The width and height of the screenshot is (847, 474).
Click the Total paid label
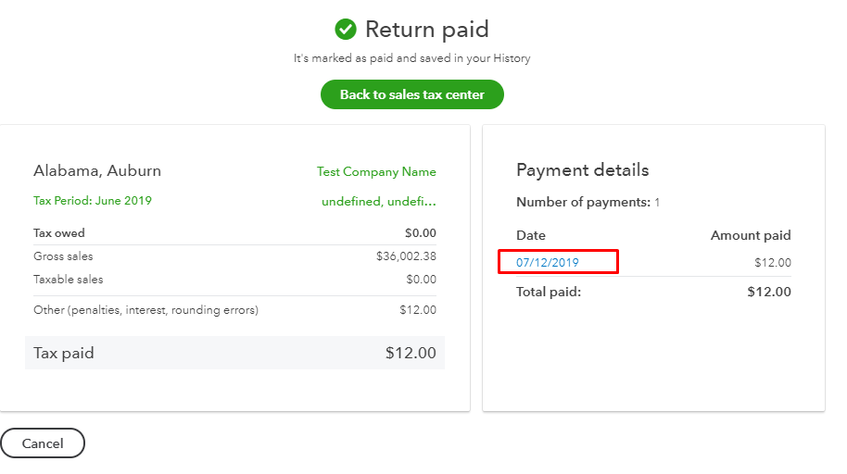coord(549,292)
